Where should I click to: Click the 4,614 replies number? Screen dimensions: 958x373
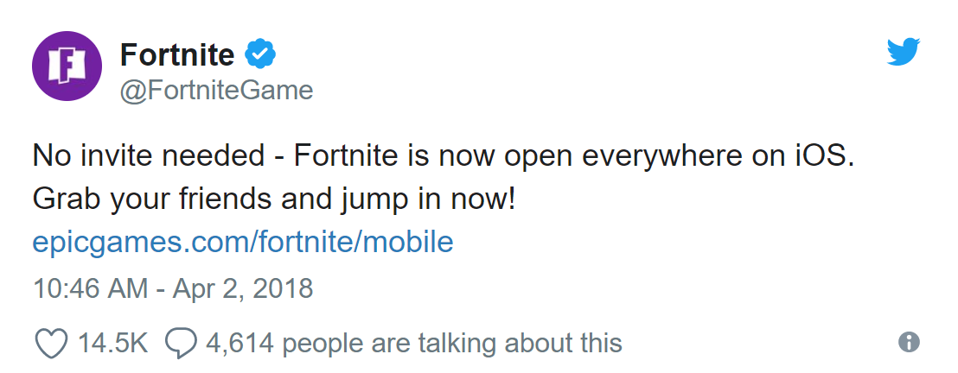239,344
